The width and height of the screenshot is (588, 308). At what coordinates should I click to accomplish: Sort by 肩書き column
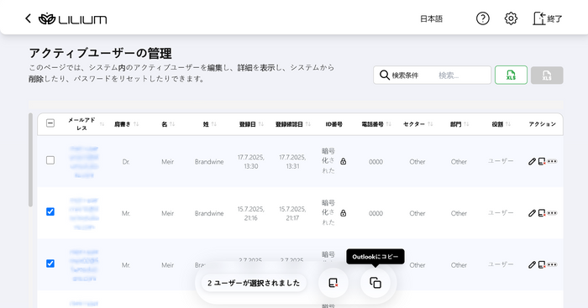pyautogui.click(x=136, y=124)
